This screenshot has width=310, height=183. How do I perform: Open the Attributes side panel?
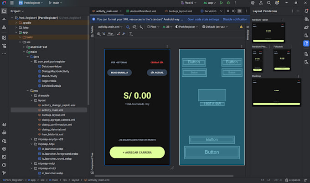[x=248, y=33]
